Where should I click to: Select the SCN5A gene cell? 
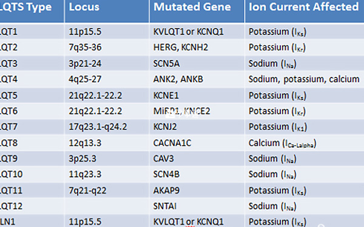click(197, 63)
